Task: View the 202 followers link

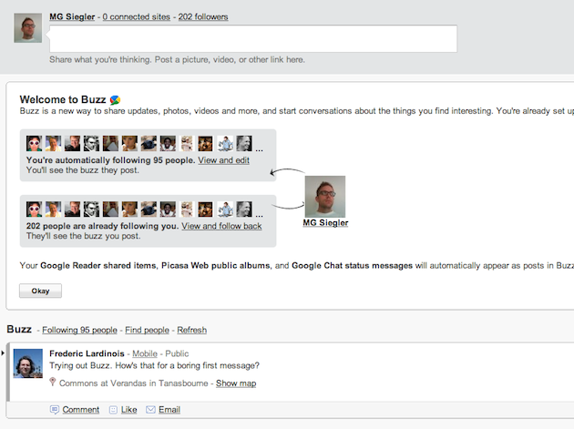Action: 203,16
